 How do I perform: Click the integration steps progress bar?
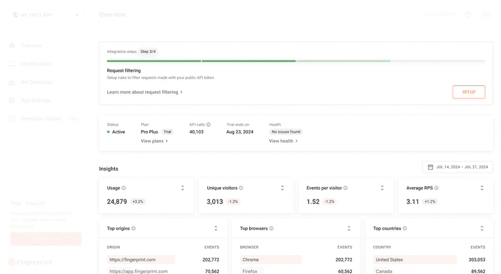296,61
